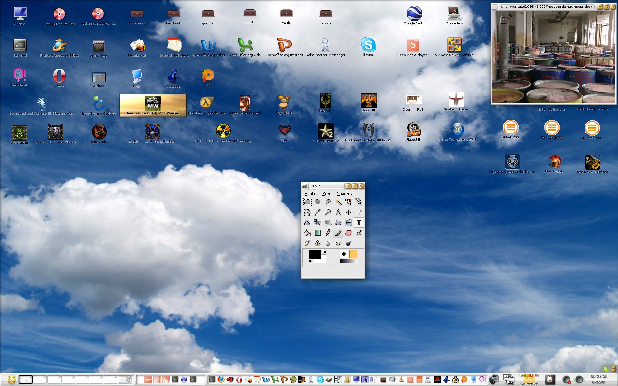The width and height of the screenshot is (618, 386).
Task: Select the Fuzzy Select magic wand tool
Action: point(338,202)
